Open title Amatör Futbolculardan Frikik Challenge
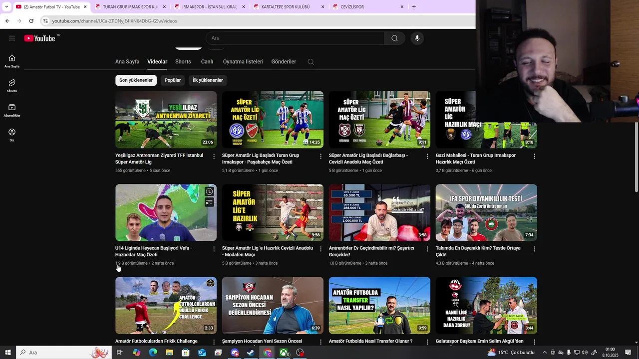 coord(156,341)
